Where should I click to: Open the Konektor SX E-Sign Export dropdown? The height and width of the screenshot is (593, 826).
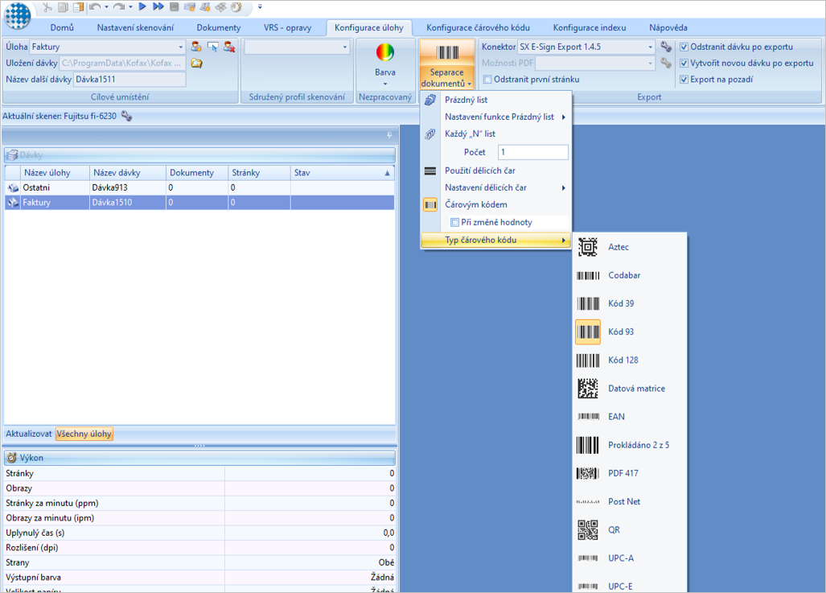point(650,47)
